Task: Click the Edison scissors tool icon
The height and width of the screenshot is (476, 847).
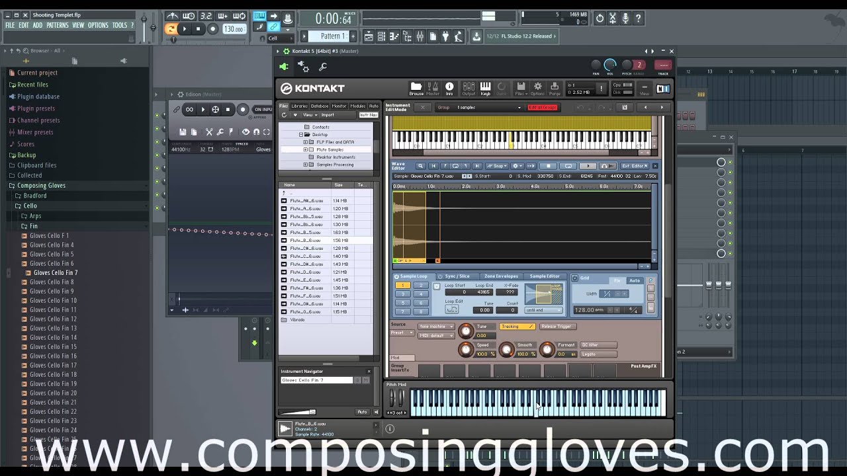Action: pos(209,132)
